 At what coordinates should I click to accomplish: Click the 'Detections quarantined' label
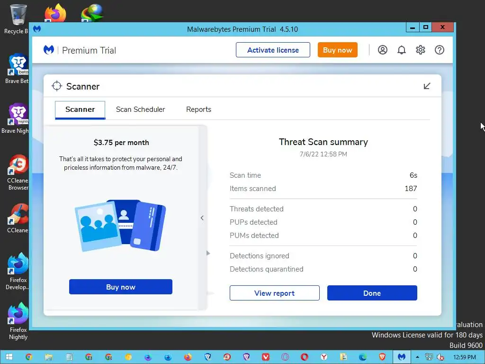pos(266,269)
